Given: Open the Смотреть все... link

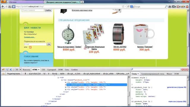Looking at the screenshot, I should point(30,37).
